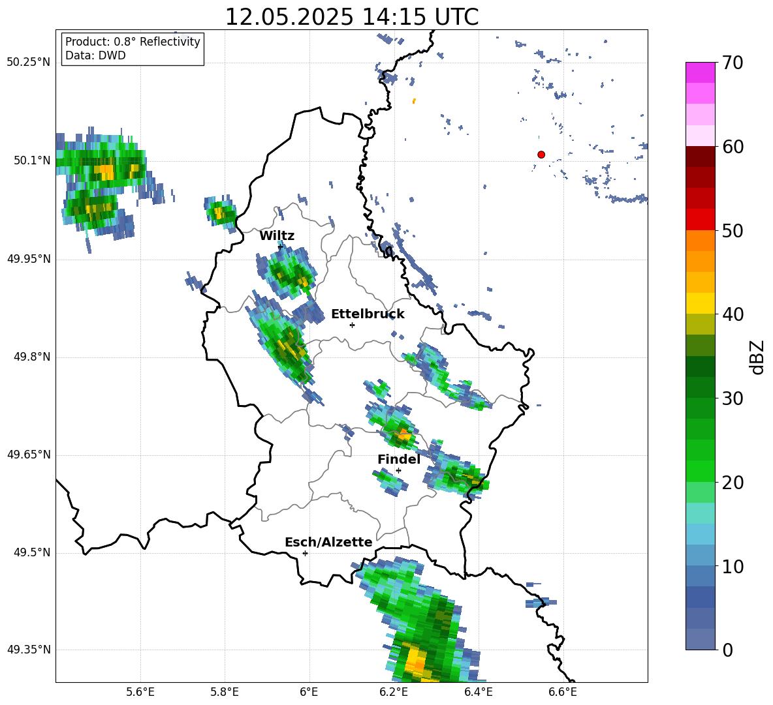Screen dimensions: 773x705
Task: Click the 49.95°N latitude tick label
Action: 29,259
